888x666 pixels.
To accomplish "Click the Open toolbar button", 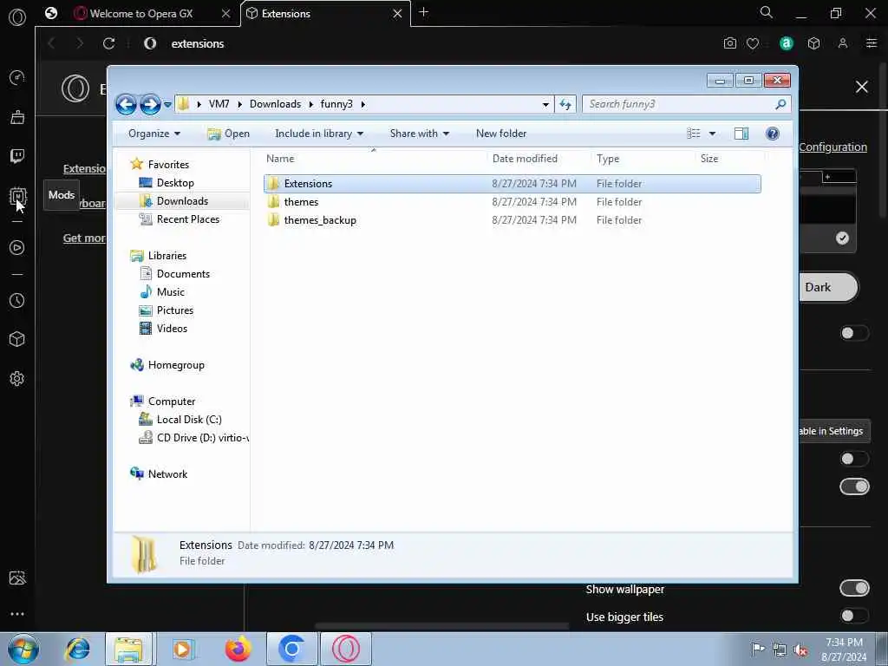I will 228,134.
